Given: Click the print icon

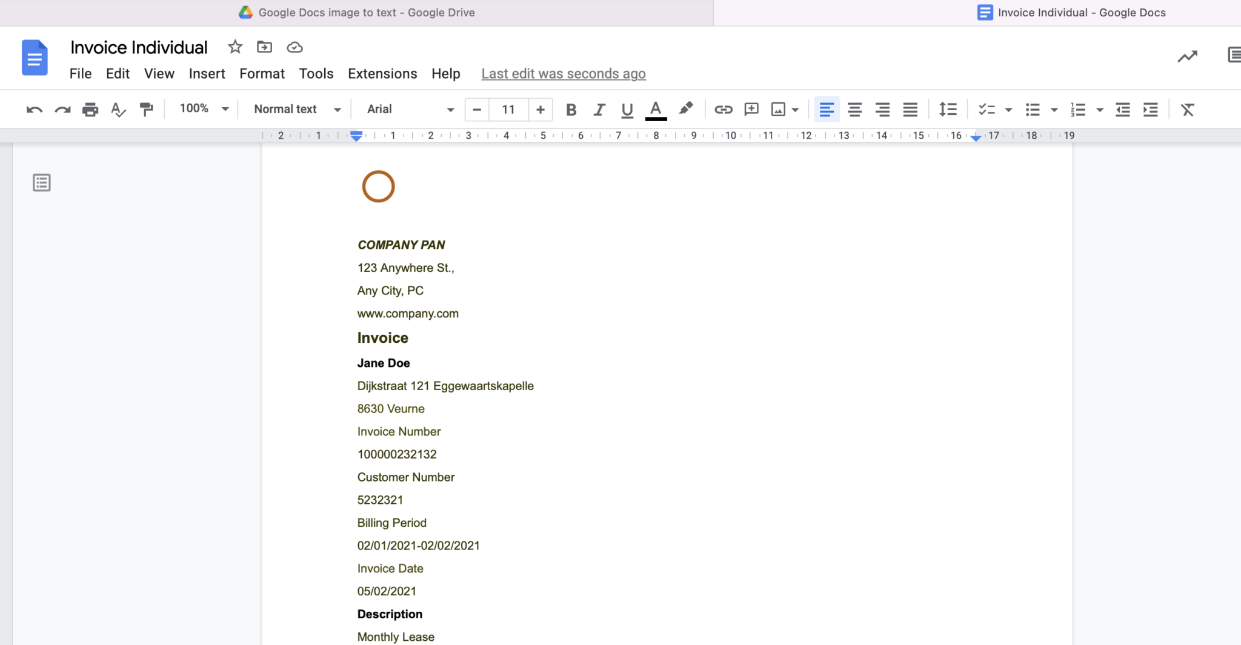Looking at the screenshot, I should pyautogui.click(x=90, y=110).
